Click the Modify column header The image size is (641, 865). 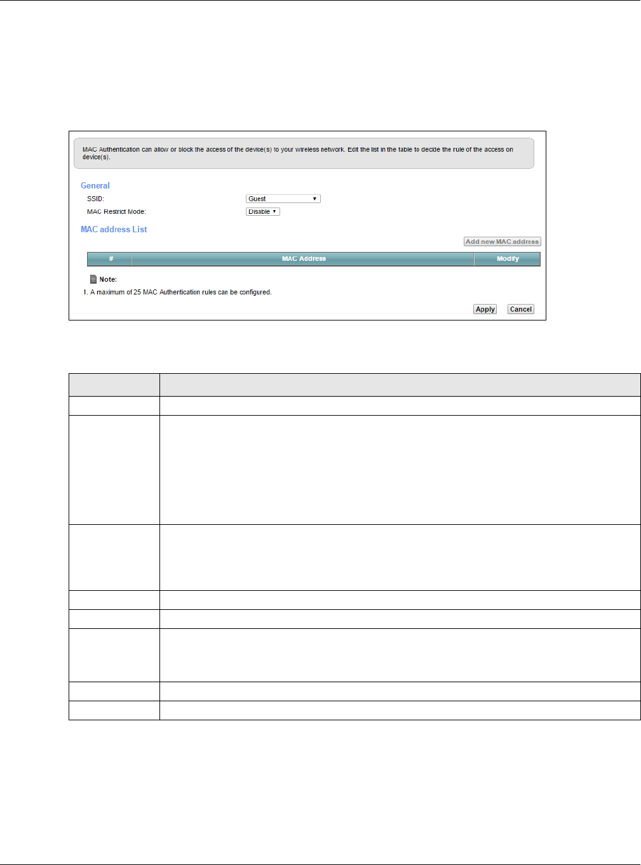point(508,259)
